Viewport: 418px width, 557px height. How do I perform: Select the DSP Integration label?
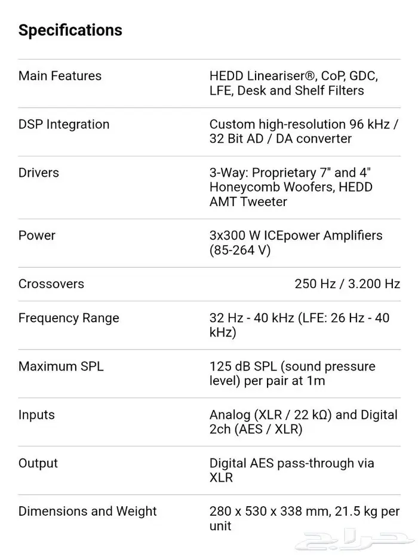point(64,124)
